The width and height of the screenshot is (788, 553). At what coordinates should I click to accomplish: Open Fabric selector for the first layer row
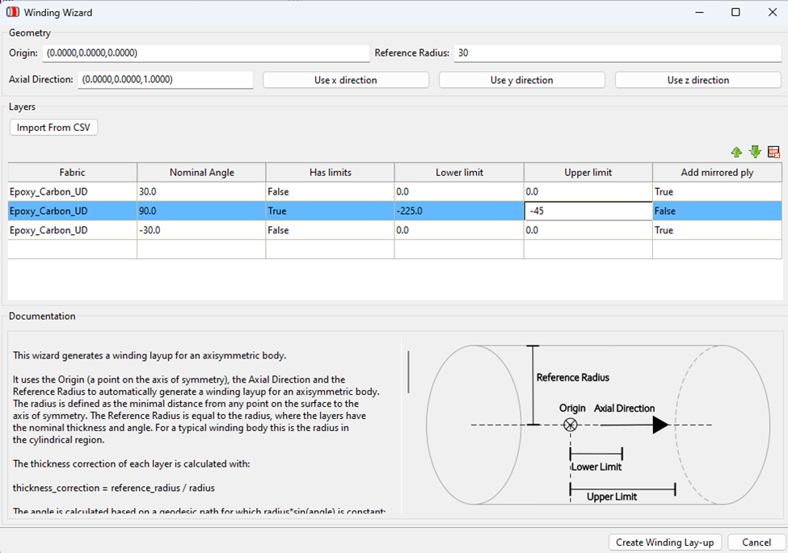pos(71,191)
